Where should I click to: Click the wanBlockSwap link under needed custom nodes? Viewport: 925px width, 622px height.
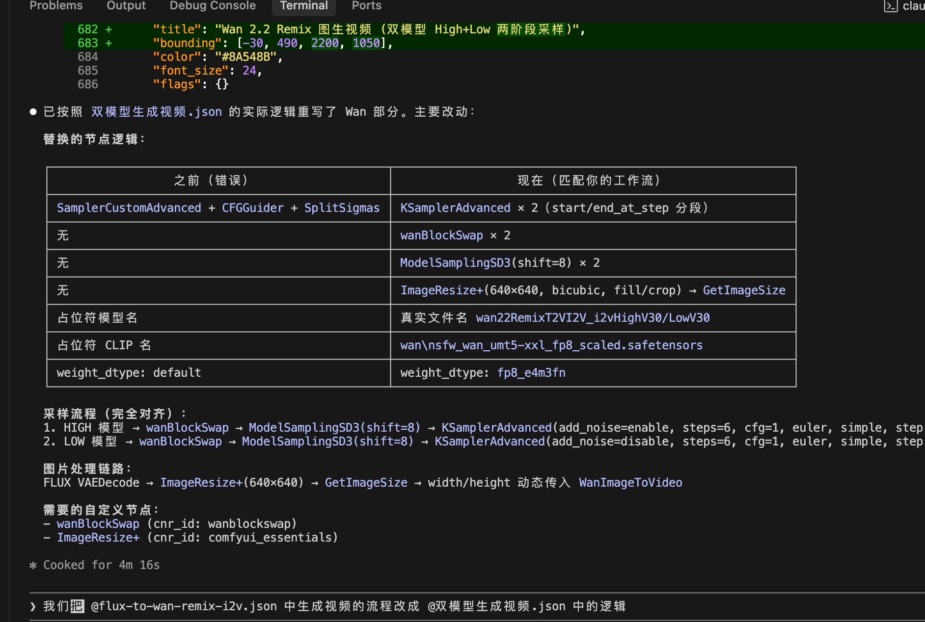[98, 523]
